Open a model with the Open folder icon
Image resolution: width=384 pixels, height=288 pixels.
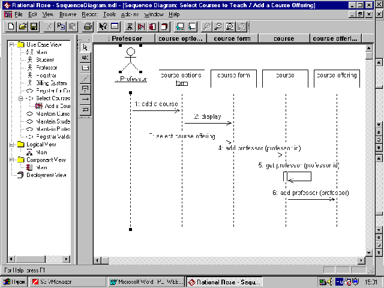pos(22,26)
